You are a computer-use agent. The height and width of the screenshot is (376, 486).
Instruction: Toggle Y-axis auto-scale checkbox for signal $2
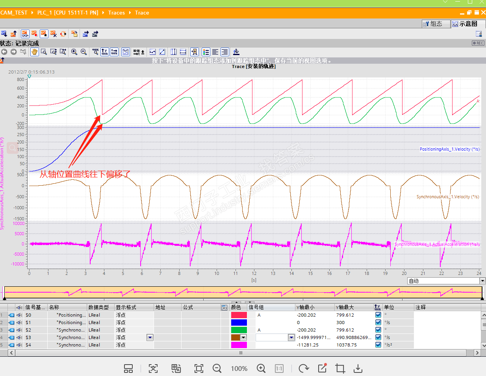378,330
